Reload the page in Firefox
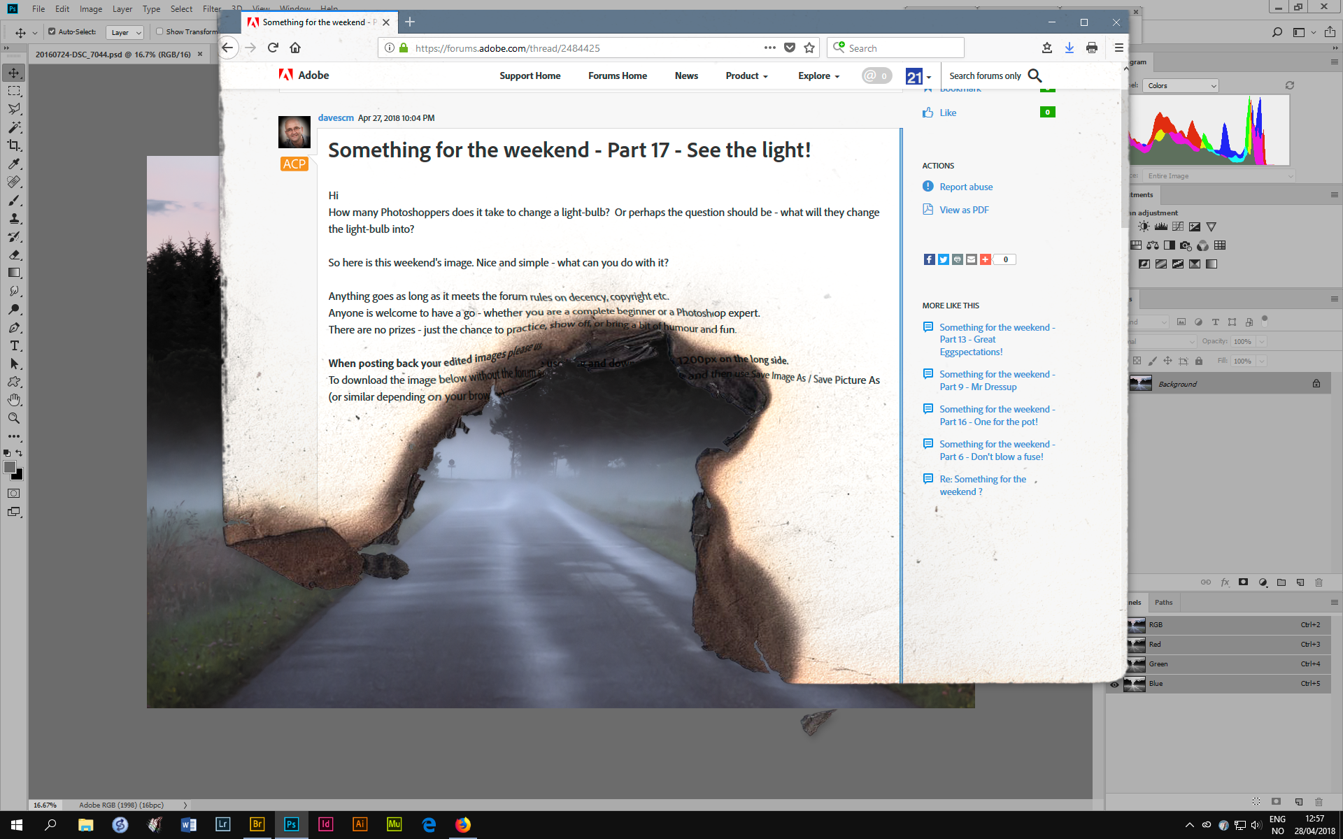 pyautogui.click(x=273, y=48)
